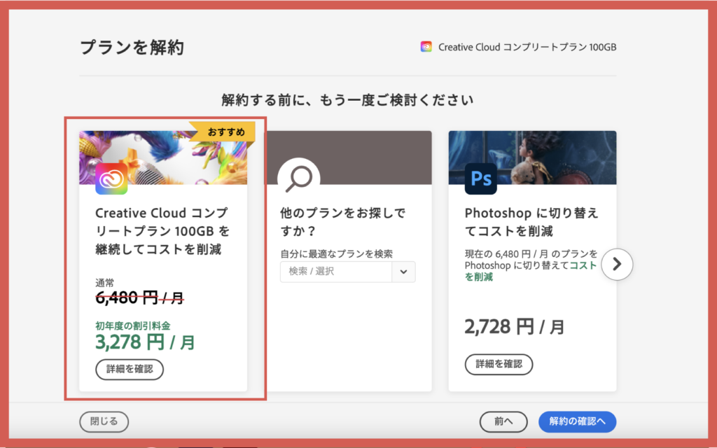Click the 解約する前に、もう一度ご検討ください heading
Viewport: 717px width, 448px height.
tap(347, 99)
